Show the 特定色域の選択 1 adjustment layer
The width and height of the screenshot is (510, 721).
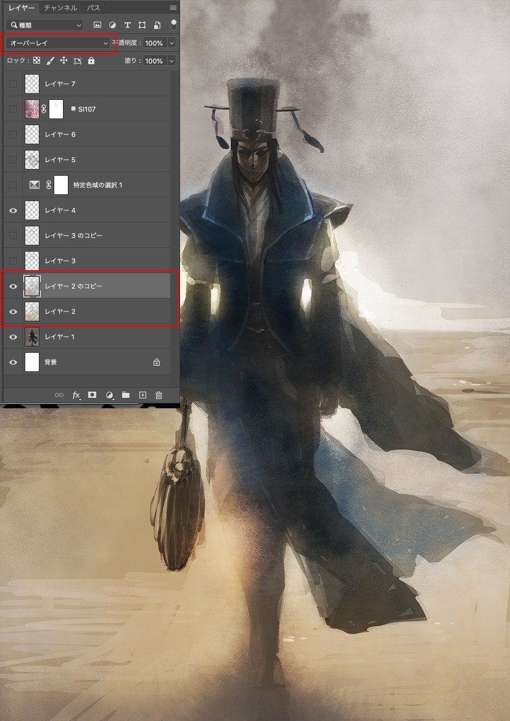pyautogui.click(x=13, y=185)
